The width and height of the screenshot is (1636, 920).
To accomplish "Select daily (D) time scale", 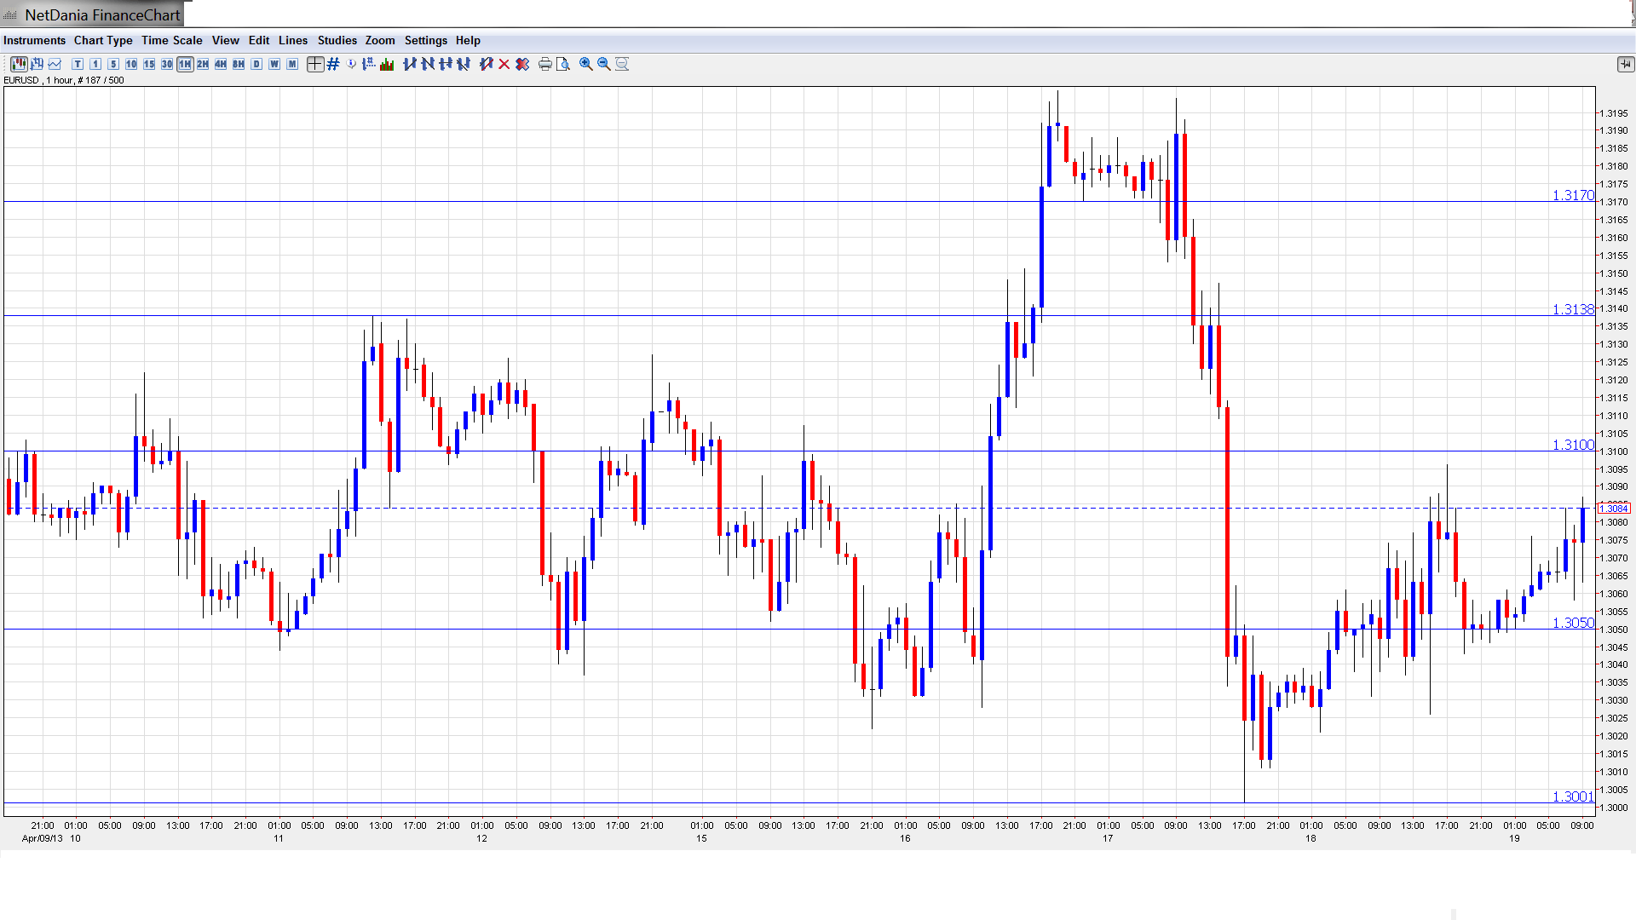I will [256, 64].
